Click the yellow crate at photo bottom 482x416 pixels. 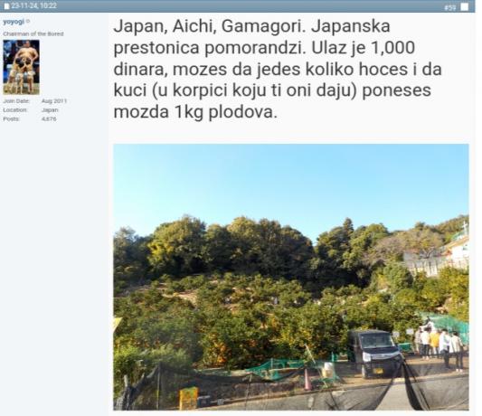189,398
